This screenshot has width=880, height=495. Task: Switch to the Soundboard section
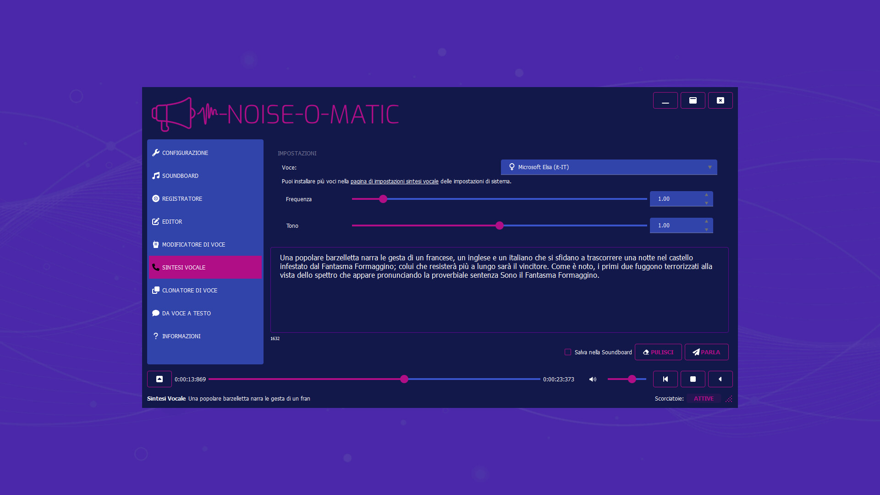click(180, 176)
